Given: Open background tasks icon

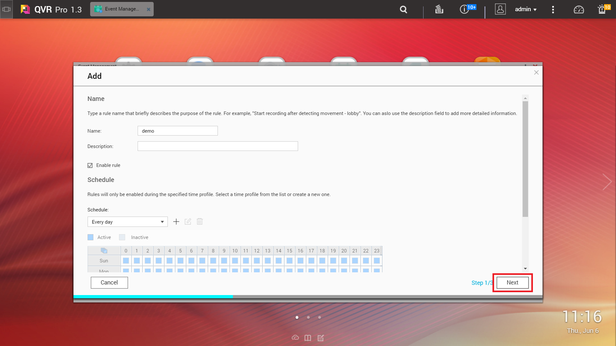Looking at the screenshot, I should point(439,10).
